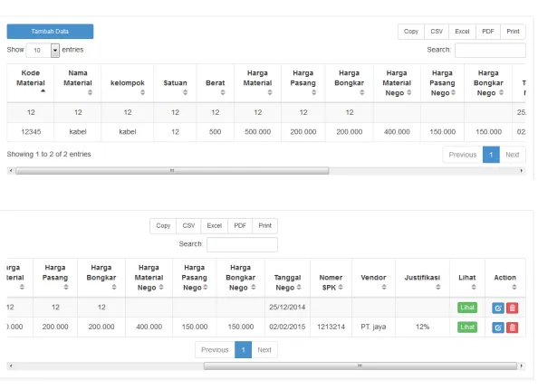Sort lower table by Vendor

click(x=373, y=277)
